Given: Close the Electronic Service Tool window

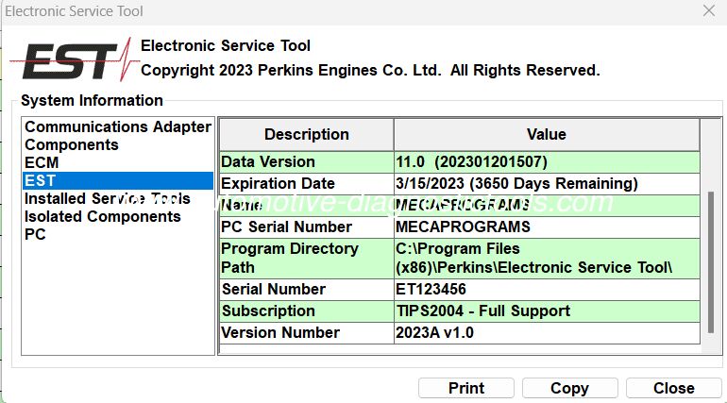Looking at the screenshot, I should pyautogui.click(x=709, y=11).
